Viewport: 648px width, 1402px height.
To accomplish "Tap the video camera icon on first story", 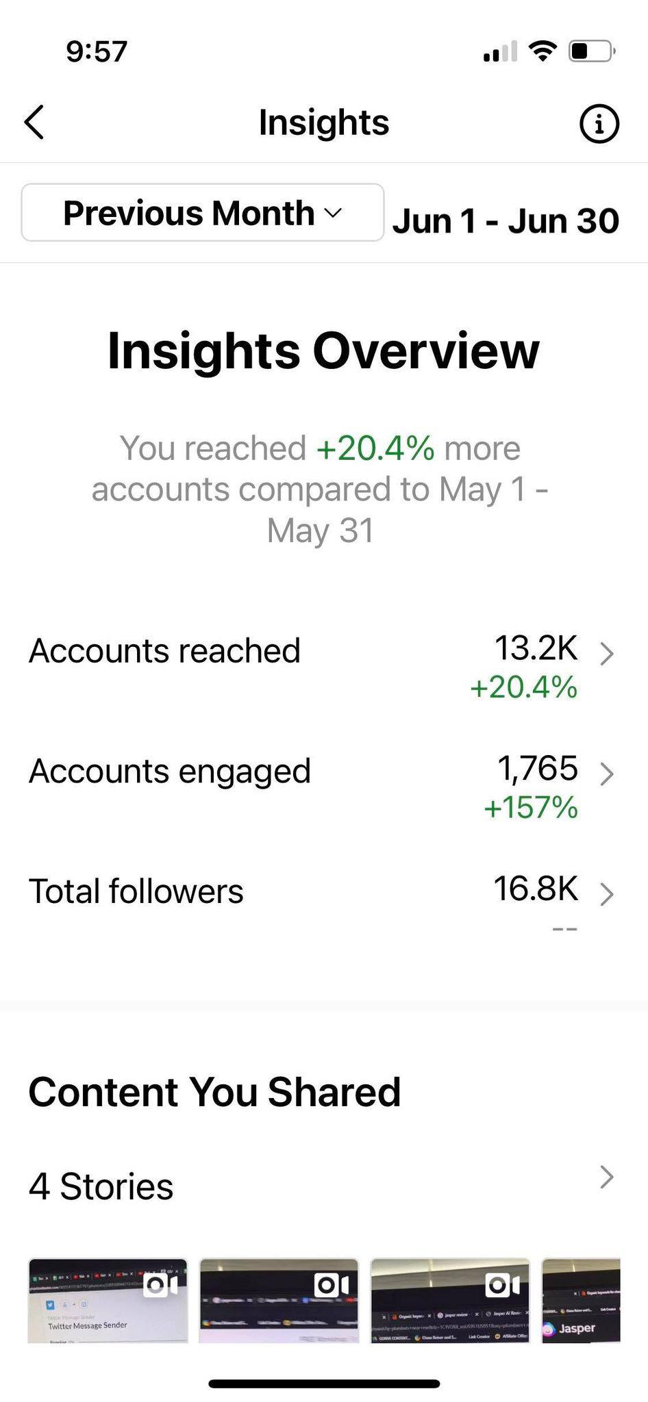I will click(161, 1285).
